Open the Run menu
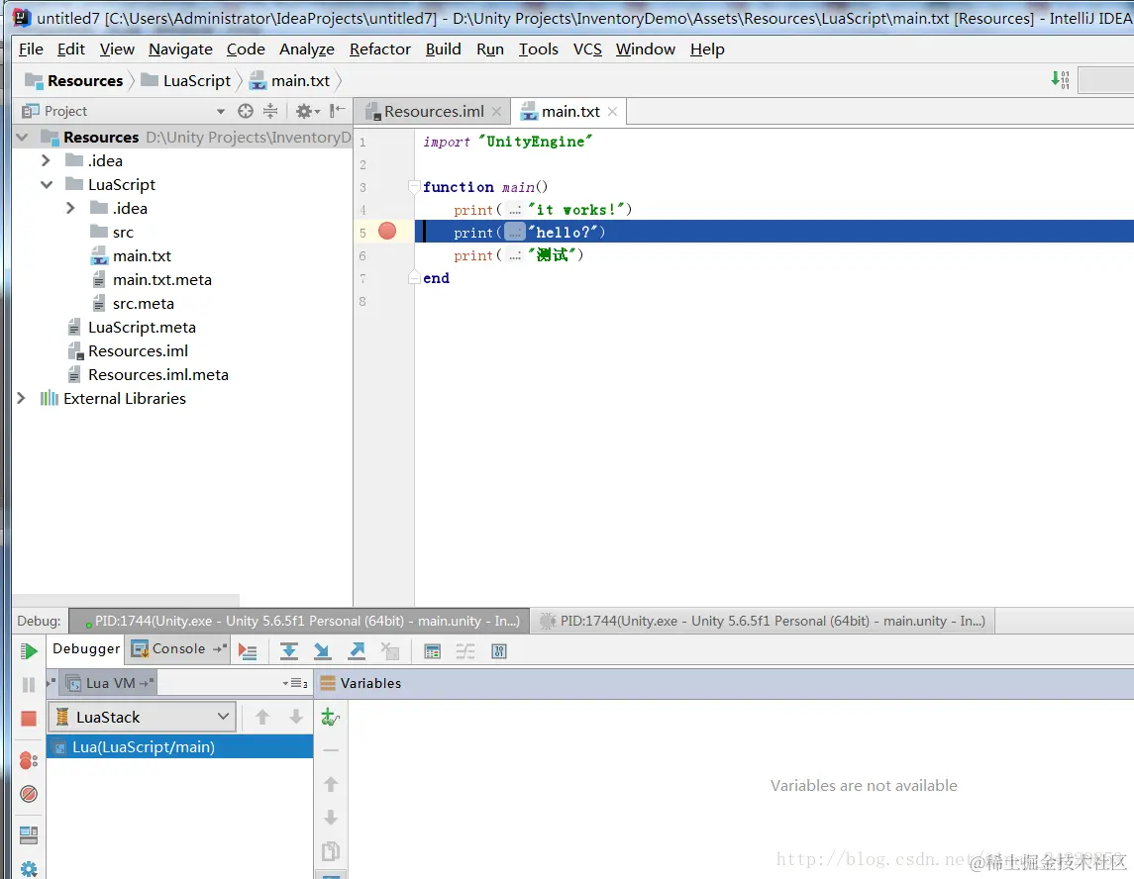1134x879 pixels. (489, 49)
